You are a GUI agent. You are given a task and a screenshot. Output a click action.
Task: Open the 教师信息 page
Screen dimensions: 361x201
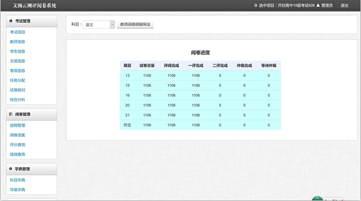(x=18, y=42)
